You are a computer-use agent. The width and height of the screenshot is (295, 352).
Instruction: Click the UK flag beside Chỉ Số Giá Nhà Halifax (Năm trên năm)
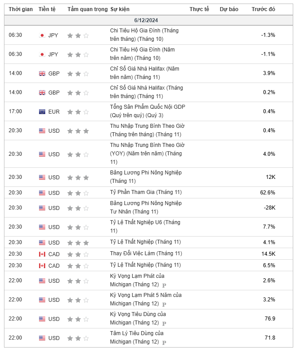[x=42, y=74]
